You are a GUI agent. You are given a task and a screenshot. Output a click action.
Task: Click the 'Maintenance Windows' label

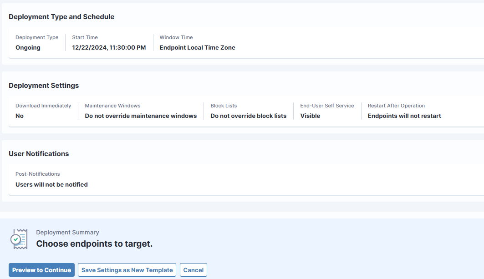click(x=112, y=106)
